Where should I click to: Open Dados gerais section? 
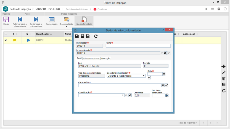coord(52,21)
